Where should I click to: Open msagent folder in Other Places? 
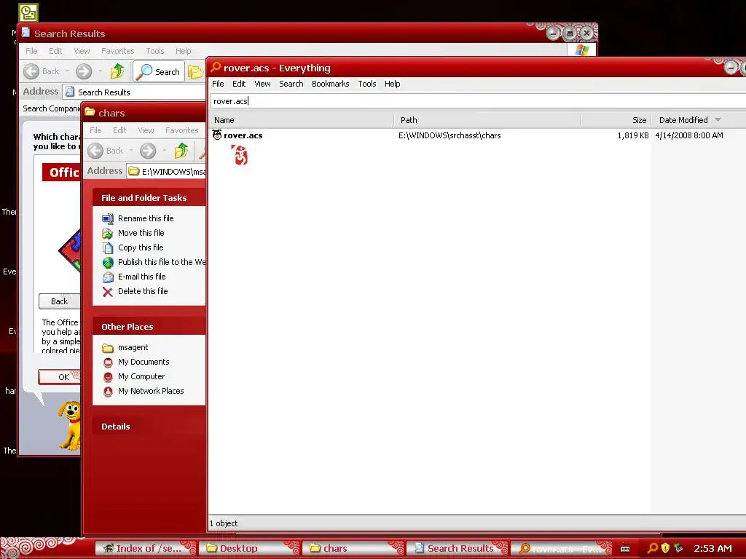coord(133,347)
